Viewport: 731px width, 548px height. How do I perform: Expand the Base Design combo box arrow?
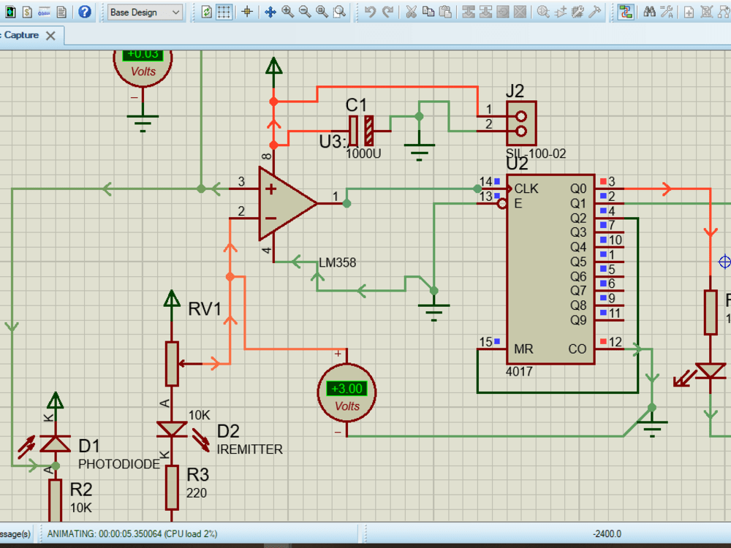(x=175, y=12)
